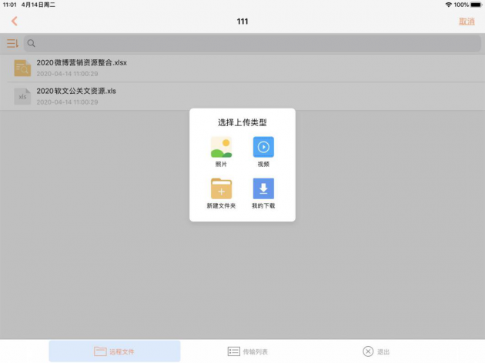Image resolution: width=485 pixels, height=363 pixels.
Task: Click the 选择上传类型 dialog title
Action: point(242,122)
